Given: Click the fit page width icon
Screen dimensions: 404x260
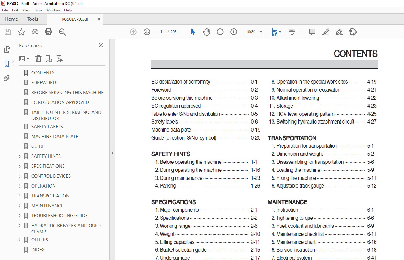Looking at the screenshot, I should point(274,32).
